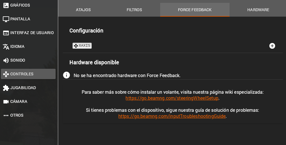The width and height of the screenshot is (286, 145).
Task: Select the FORCE FEEDBACK tab
Action: (195, 10)
